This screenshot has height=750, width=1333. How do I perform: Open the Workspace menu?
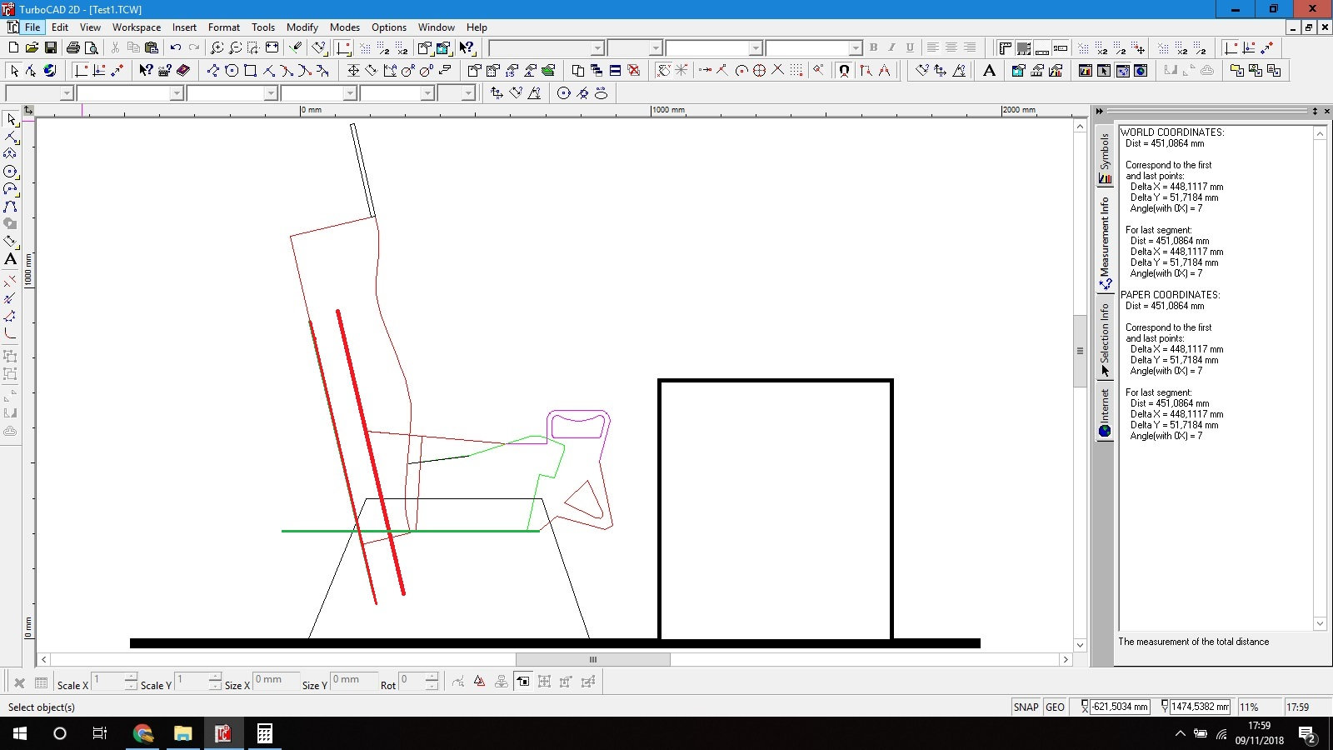click(x=137, y=27)
